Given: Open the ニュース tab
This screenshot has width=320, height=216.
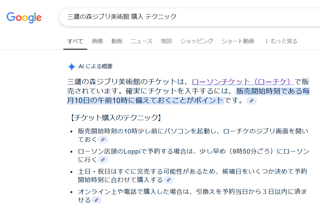Looking at the screenshot, I should click(141, 41).
